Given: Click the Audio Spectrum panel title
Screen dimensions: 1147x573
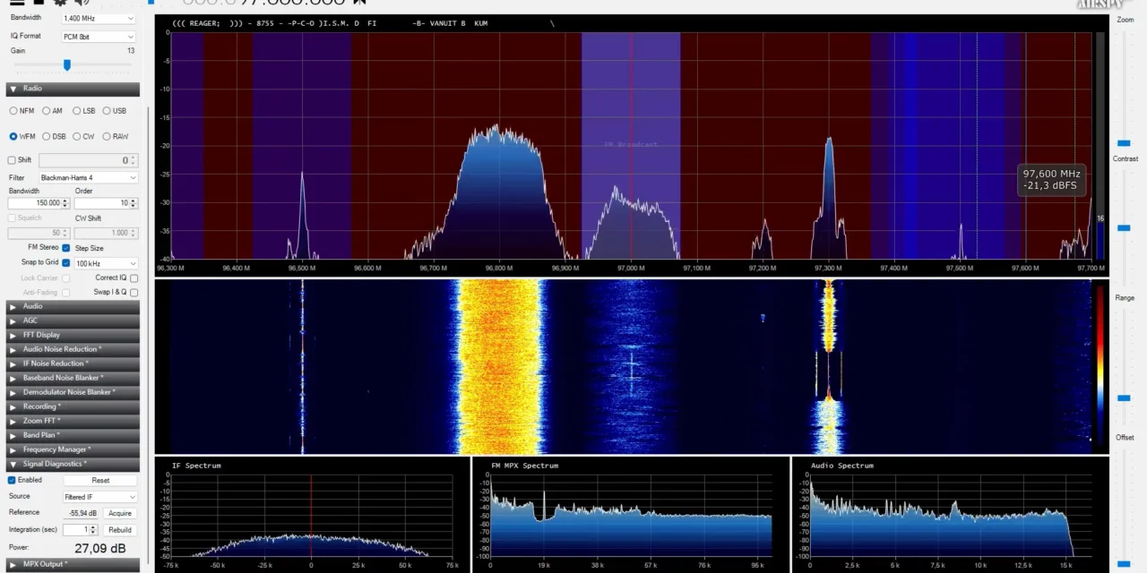Looking at the screenshot, I should (x=841, y=466).
